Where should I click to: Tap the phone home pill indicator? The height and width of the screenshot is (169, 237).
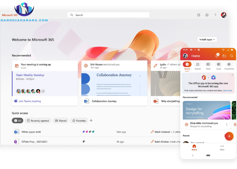[x=208, y=155]
